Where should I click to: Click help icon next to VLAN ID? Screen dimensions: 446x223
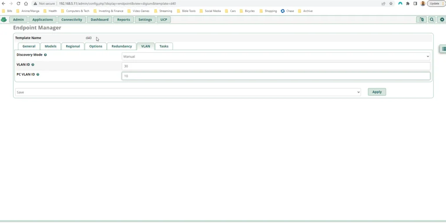[33, 65]
